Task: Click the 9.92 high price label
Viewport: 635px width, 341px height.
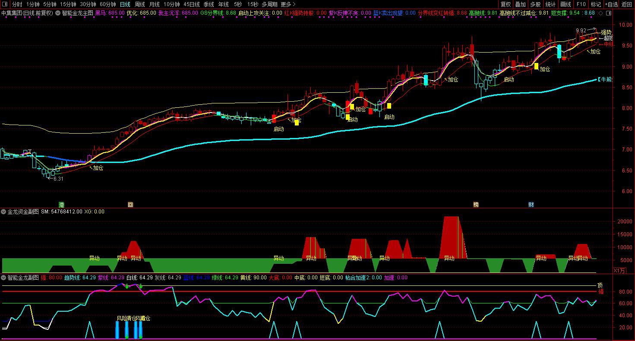Action: (581, 31)
